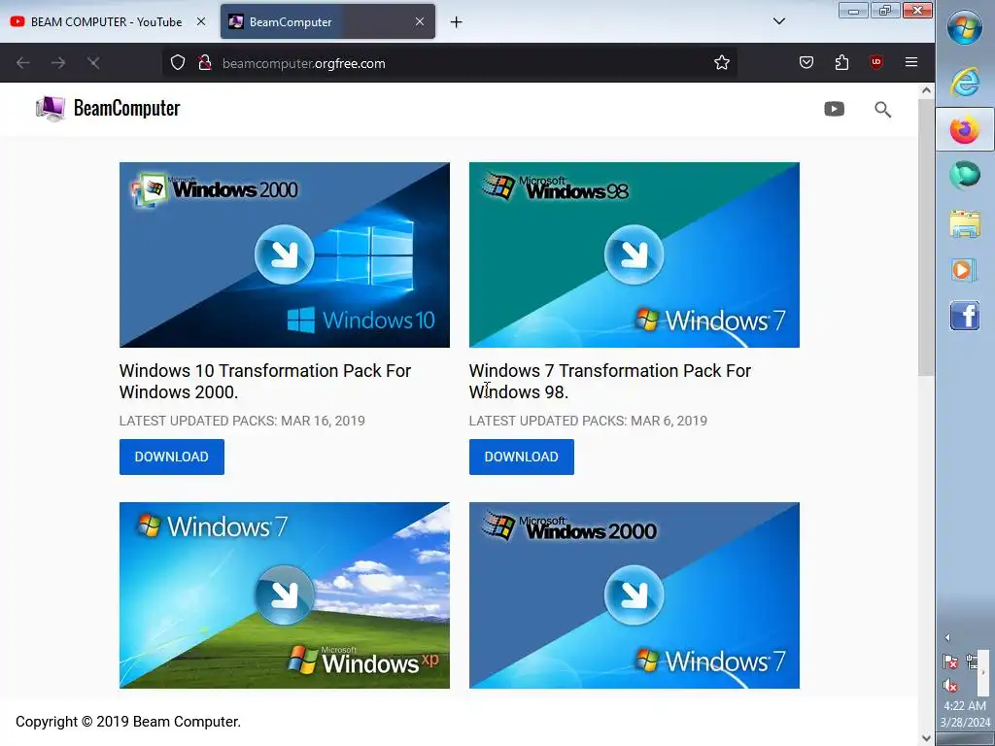
Task: Open the site search magnifier icon
Action: [882, 109]
